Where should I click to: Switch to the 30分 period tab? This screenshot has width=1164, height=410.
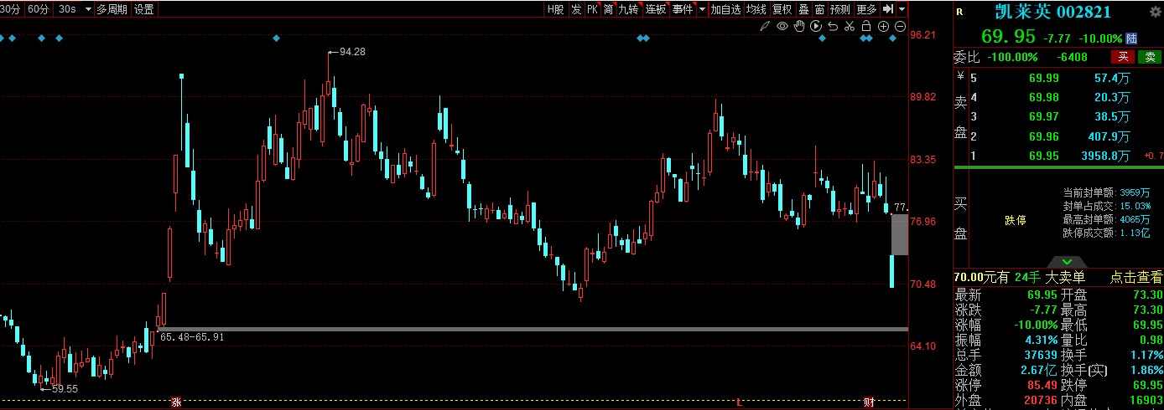[x=10, y=9]
